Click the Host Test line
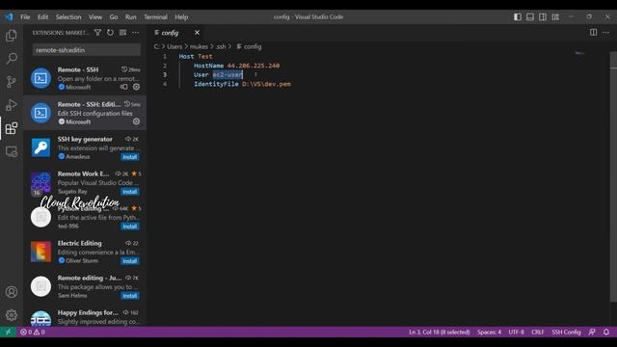Viewport: 617px width, 347px height. [x=196, y=56]
